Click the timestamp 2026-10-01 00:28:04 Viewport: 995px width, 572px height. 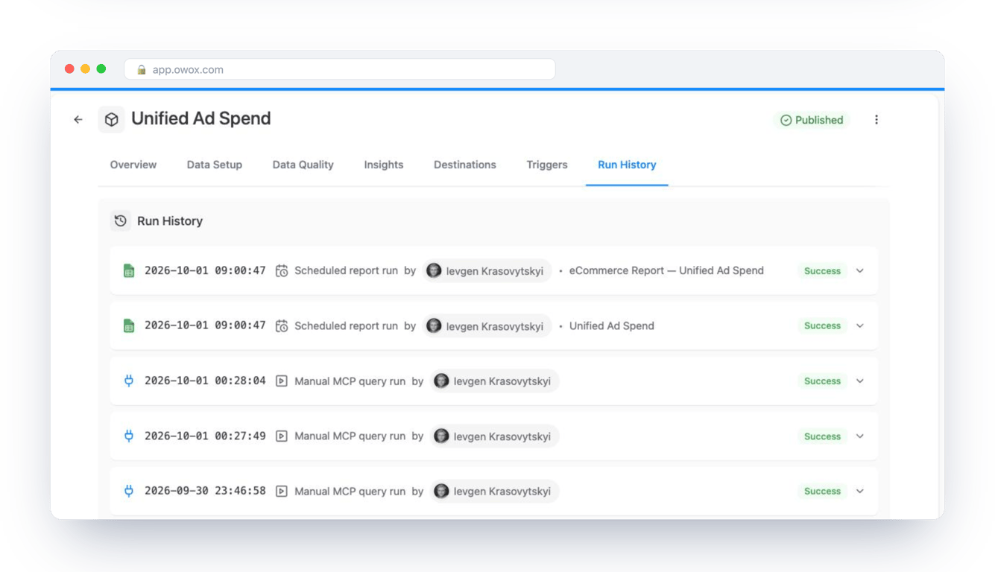pos(205,381)
